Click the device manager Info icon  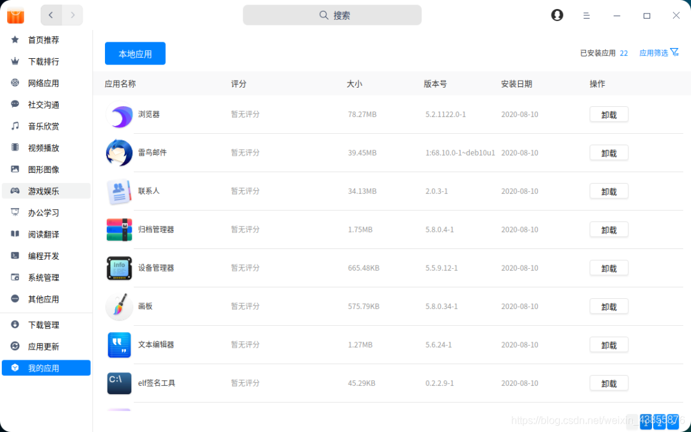coord(120,268)
